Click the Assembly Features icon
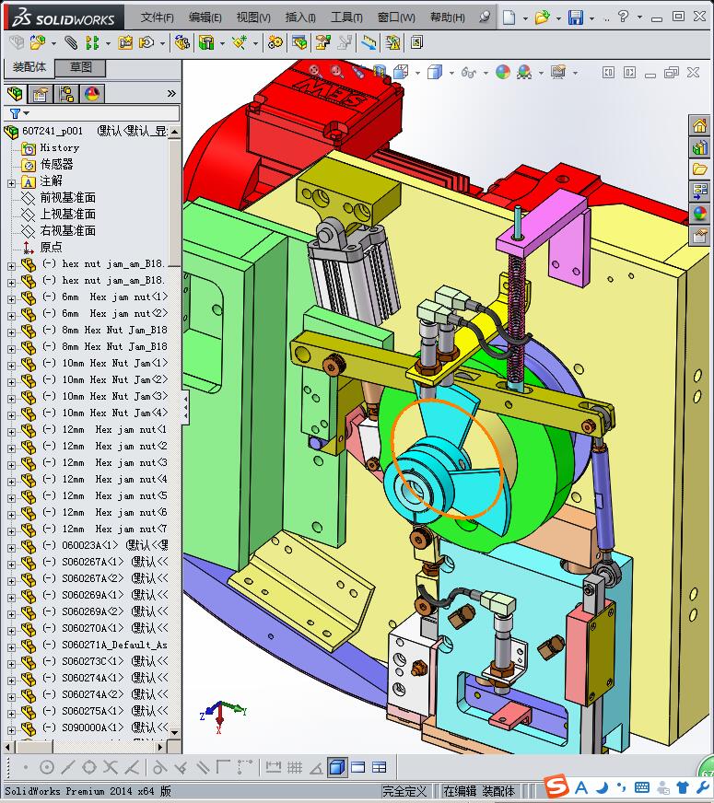This screenshot has width=714, height=803. (x=206, y=42)
